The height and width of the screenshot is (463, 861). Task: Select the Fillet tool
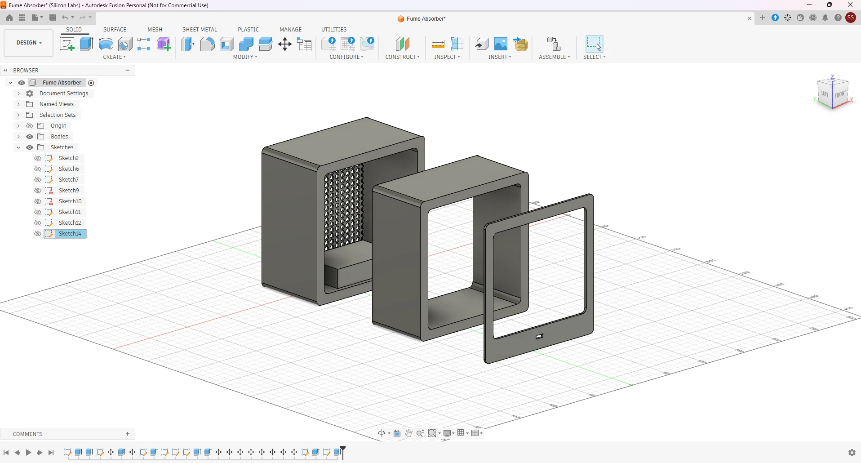point(208,44)
